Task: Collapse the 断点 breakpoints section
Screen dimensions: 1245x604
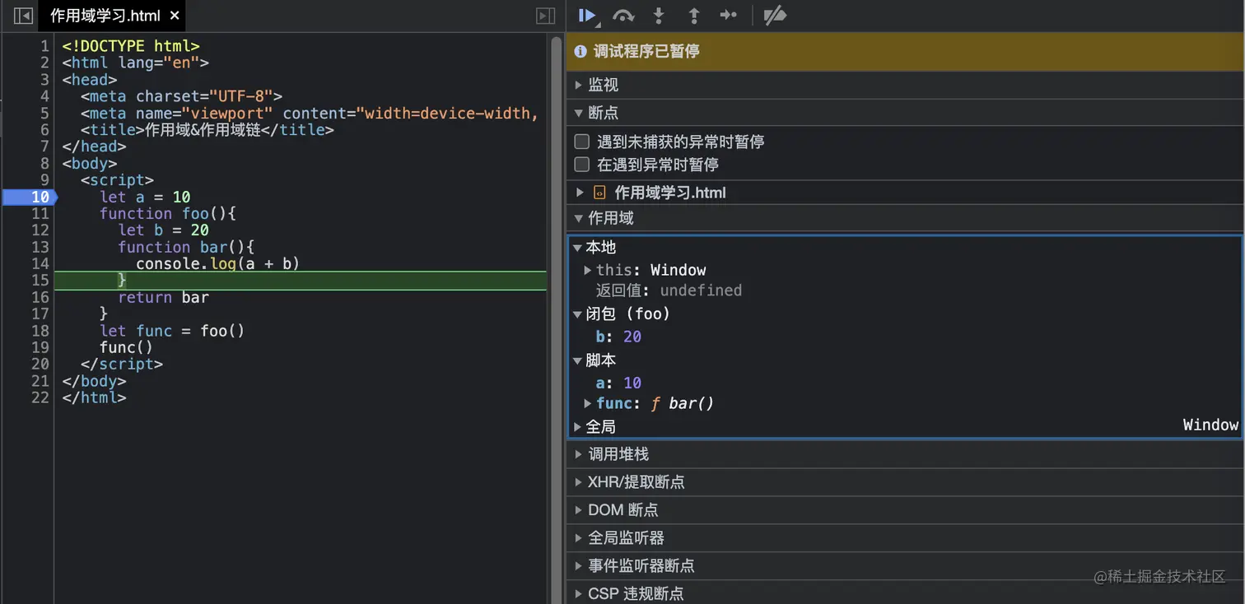Action: 579,113
